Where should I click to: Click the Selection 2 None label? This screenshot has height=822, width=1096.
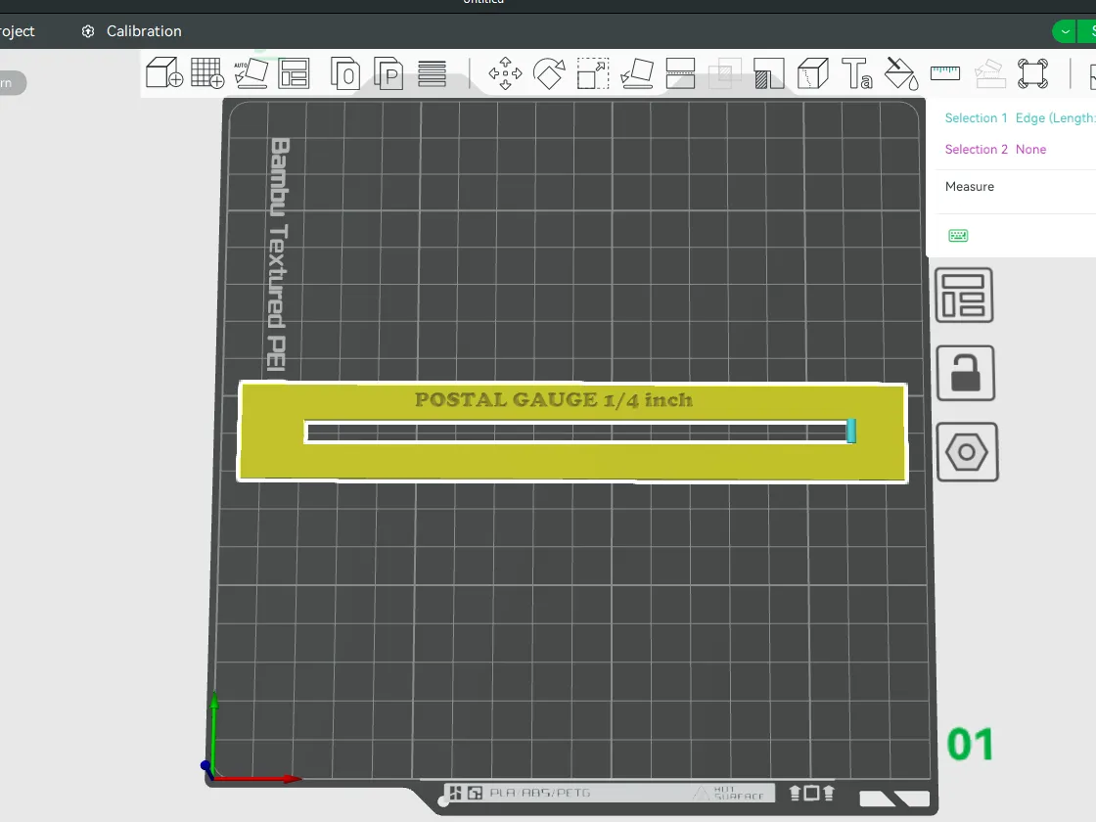[995, 150]
